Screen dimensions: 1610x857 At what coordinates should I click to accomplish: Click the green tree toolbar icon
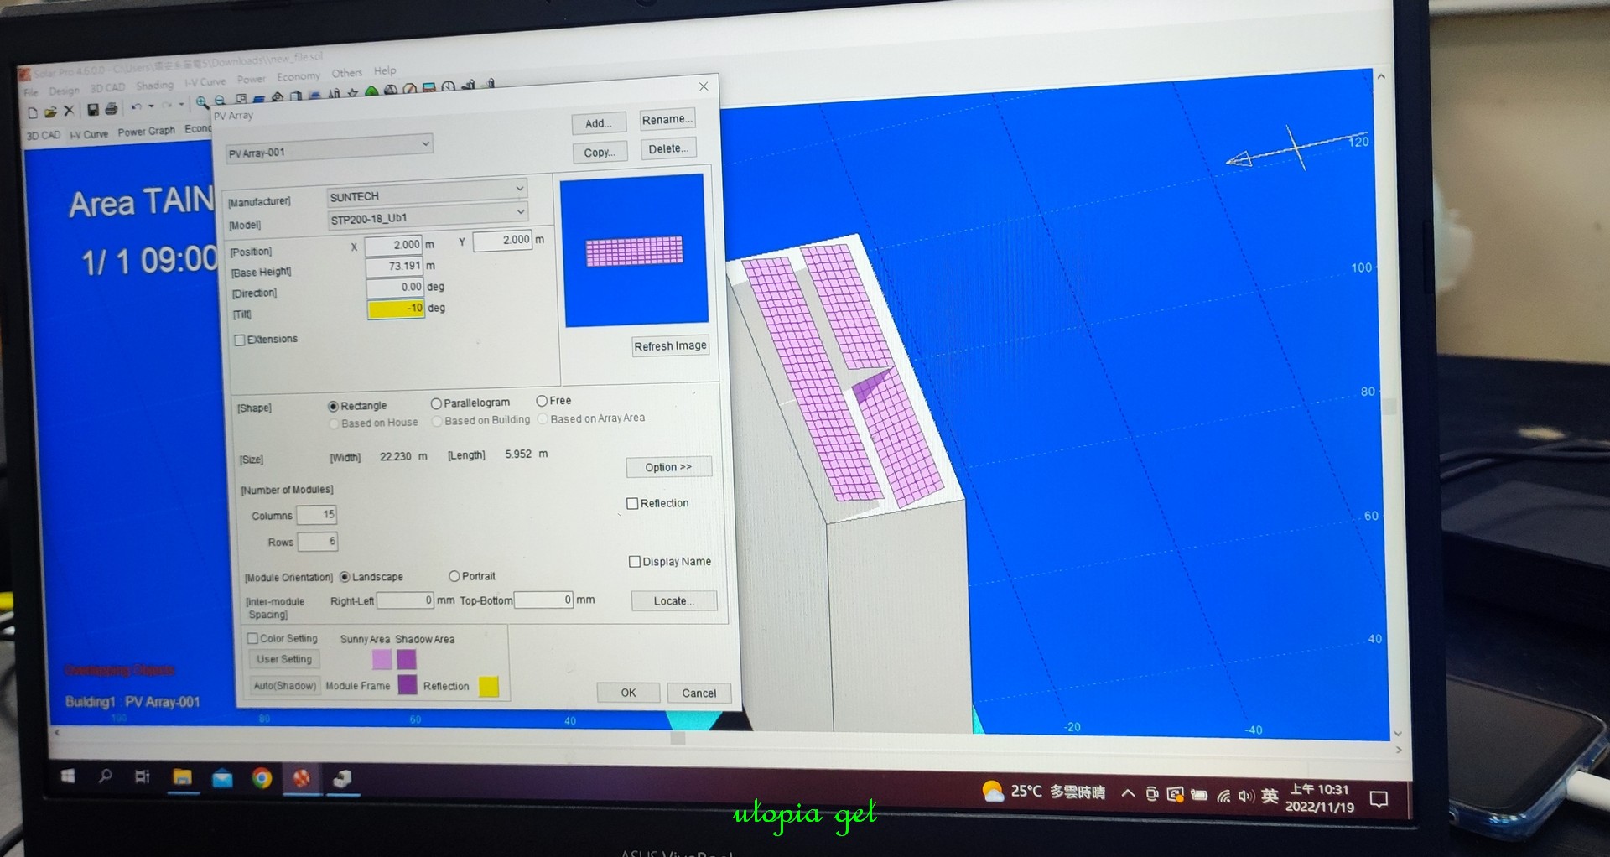point(371,91)
